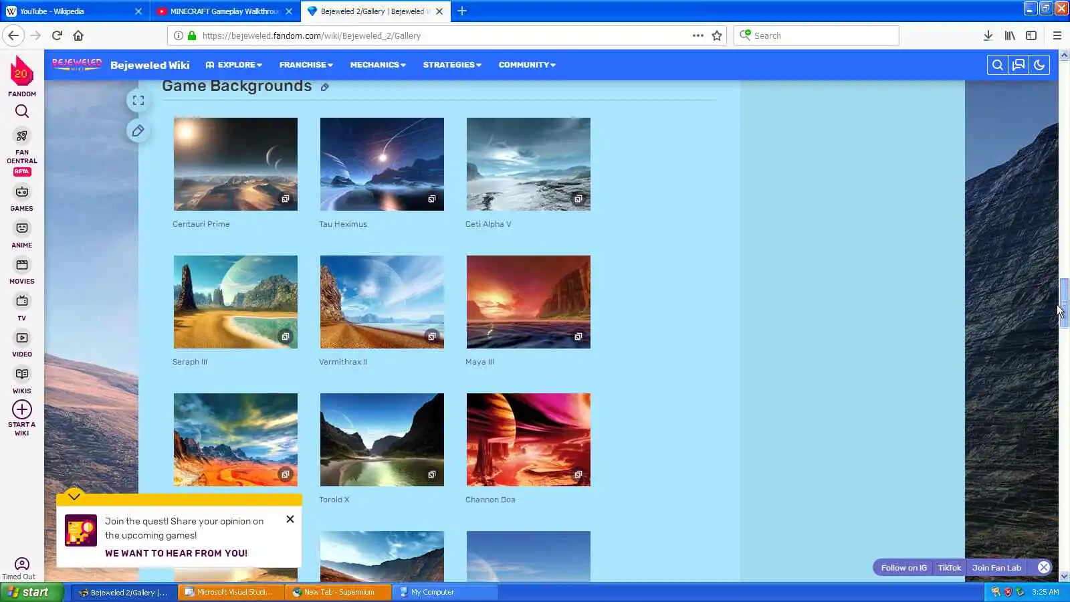The height and width of the screenshot is (602, 1070).
Task: Open the Channon Doa background thumbnail
Action: tap(528, 439)
